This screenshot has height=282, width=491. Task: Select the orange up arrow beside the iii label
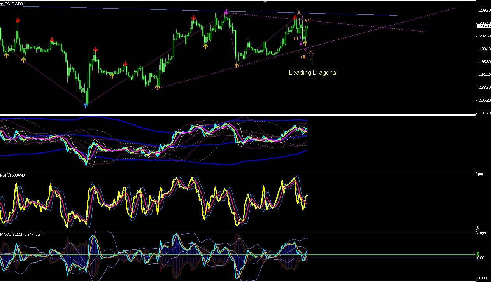point(305,43)
